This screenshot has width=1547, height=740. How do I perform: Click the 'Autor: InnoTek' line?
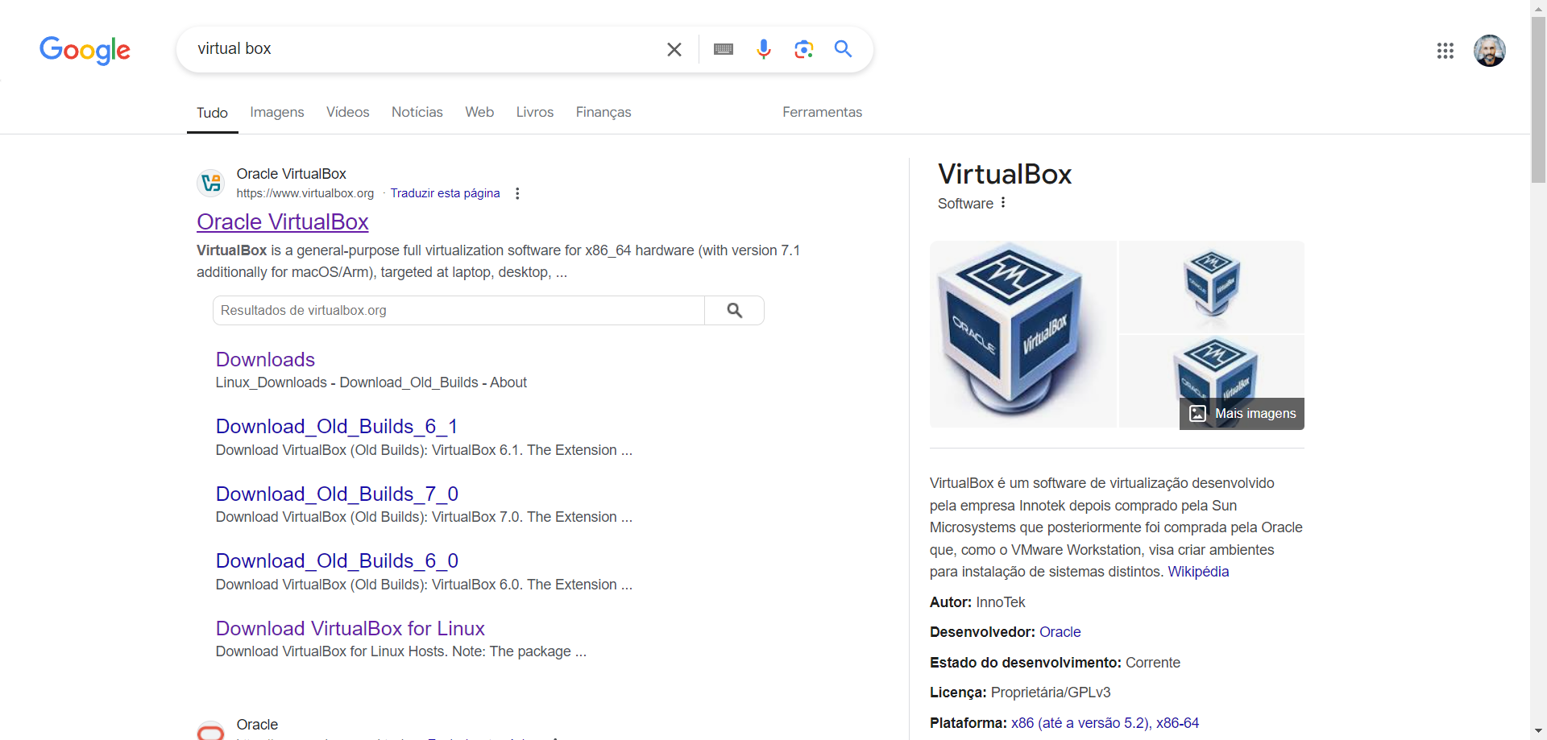pyautogui.click(x=977, y=602)
